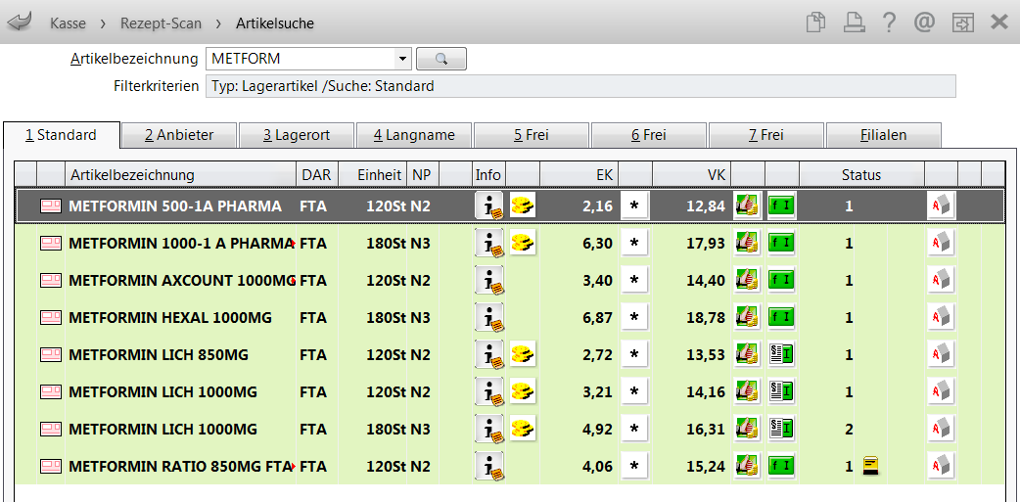Select METFORMIN AXCOUNT 1000MG row

[x=509, y=280]
